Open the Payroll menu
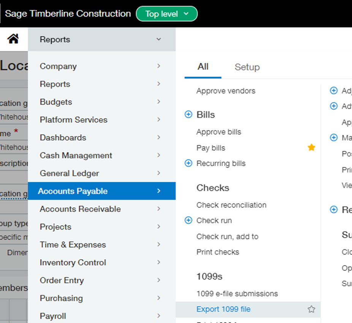This screenshot has height=323, width=352. point(102,316)
